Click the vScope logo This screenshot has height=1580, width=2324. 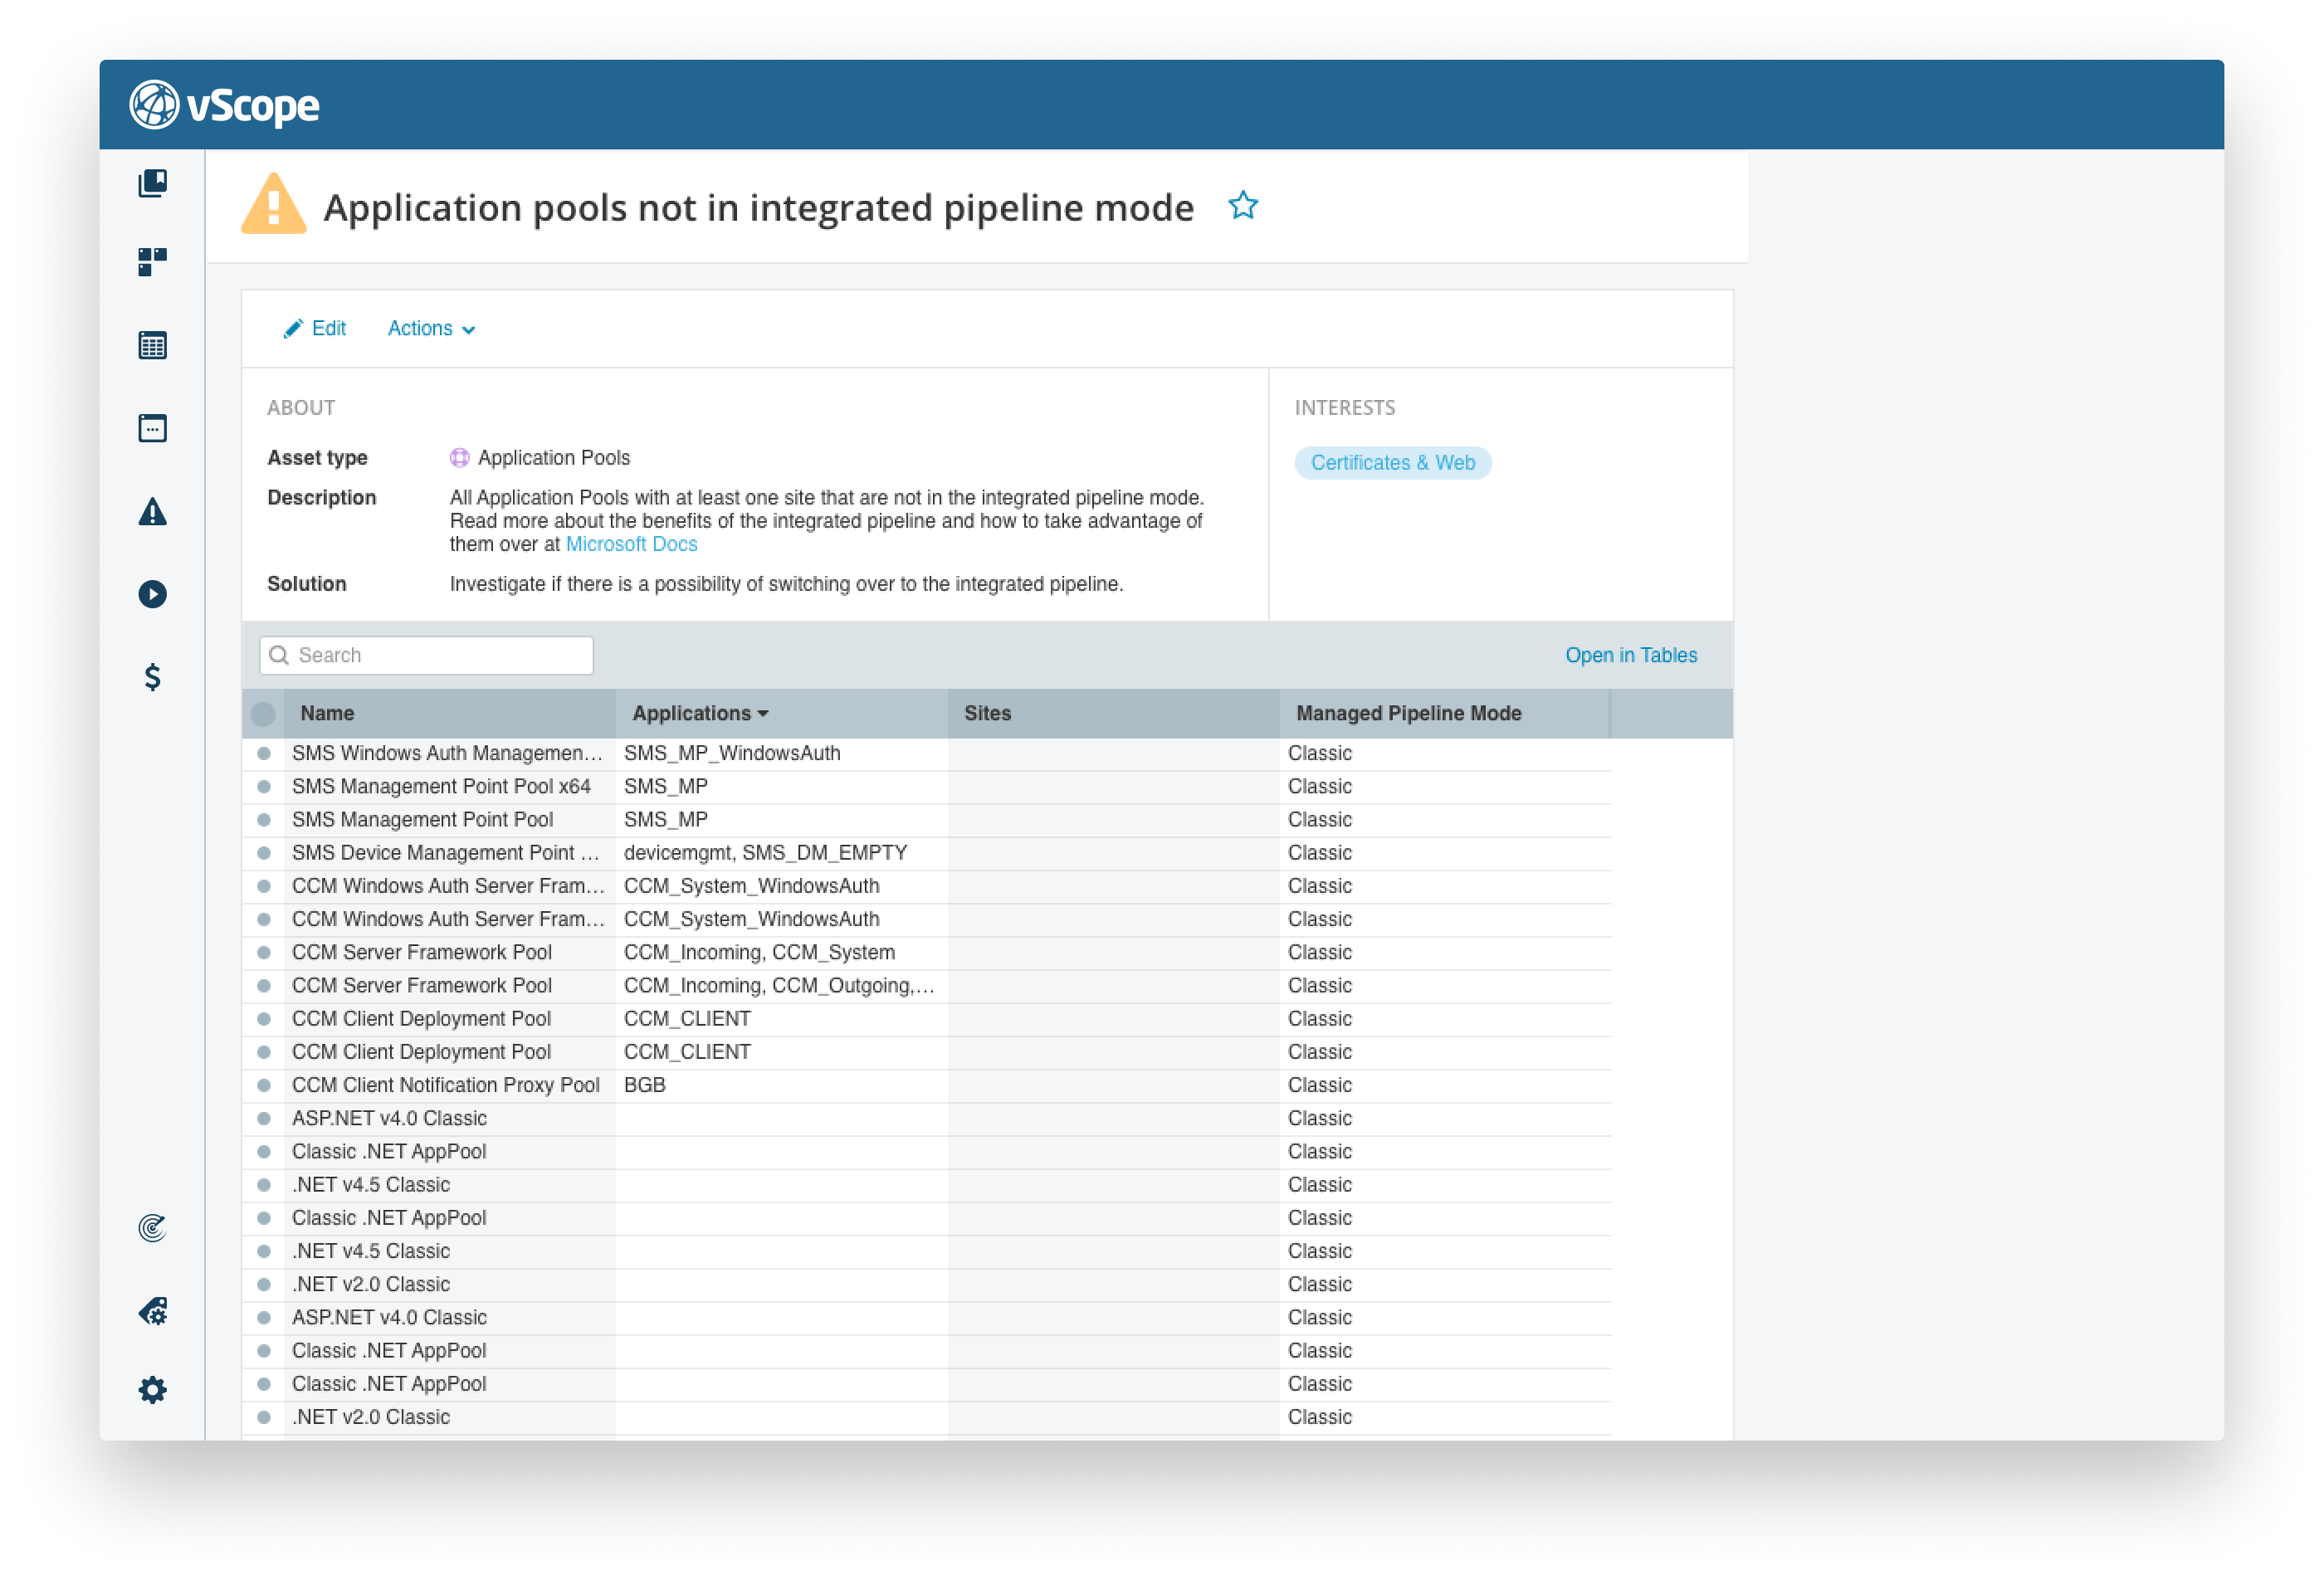[x=224, y=105]
